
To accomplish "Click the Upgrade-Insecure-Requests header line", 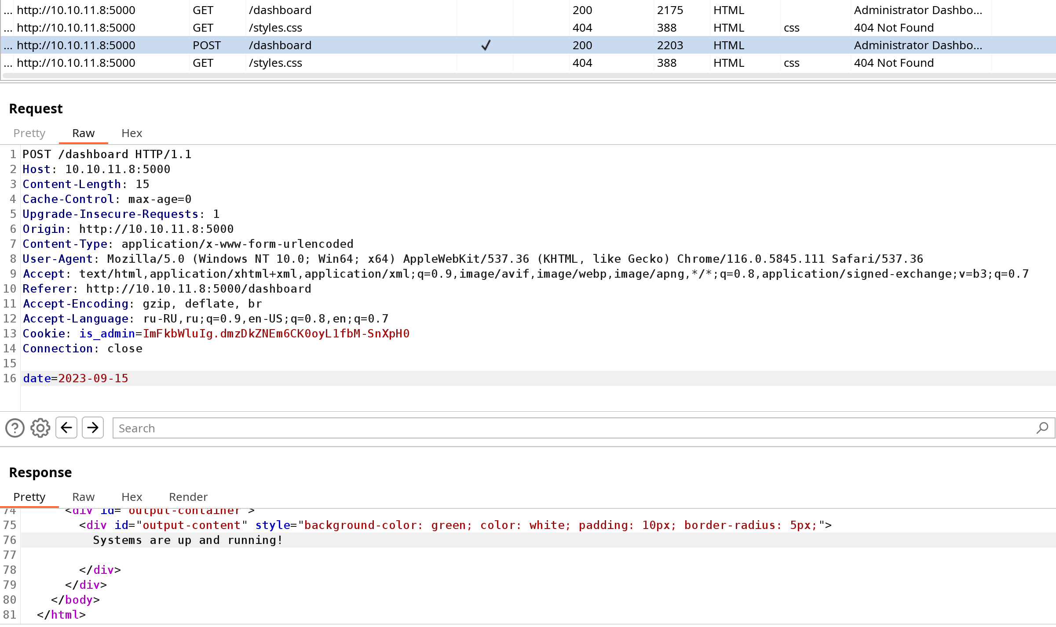I will tap(121, 214).
